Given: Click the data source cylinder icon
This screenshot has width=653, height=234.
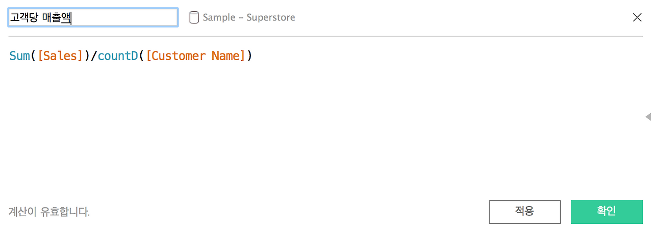Looking at the screenshot, I should pyautogui.click(x=194, y=17).
